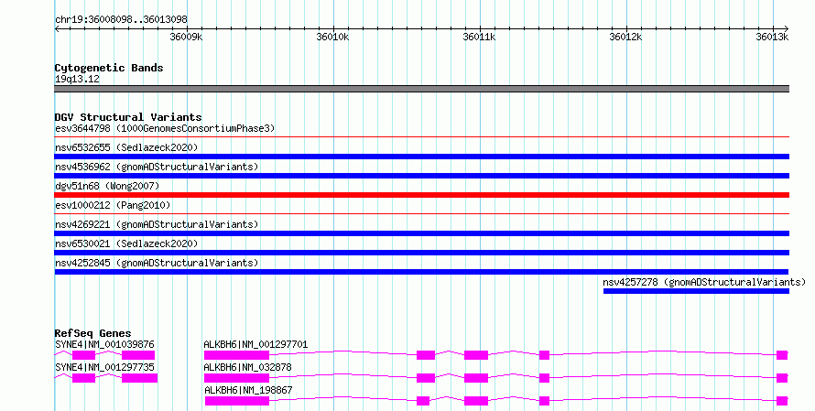Click the 36010k ruler position label

tap(332, 37)
